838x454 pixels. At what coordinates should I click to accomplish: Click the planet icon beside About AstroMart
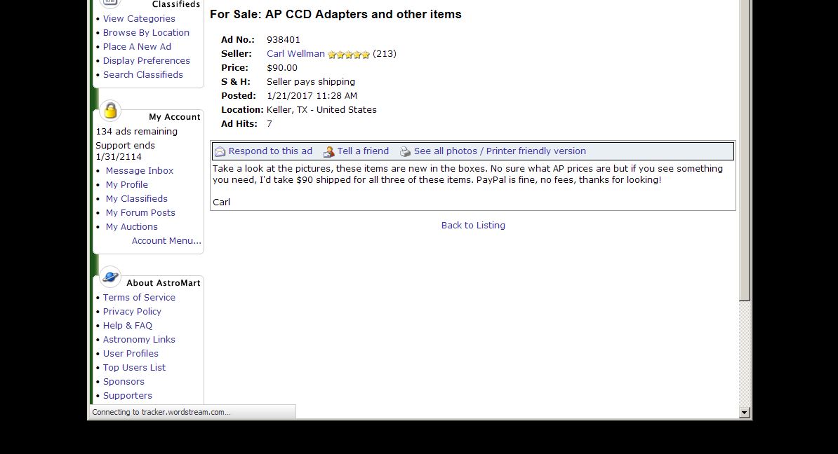(110, 276)
